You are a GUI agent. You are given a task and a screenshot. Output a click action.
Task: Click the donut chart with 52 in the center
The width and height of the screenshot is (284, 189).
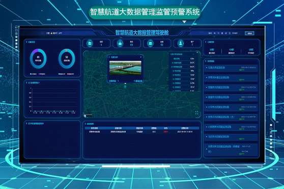pos(67,58)
